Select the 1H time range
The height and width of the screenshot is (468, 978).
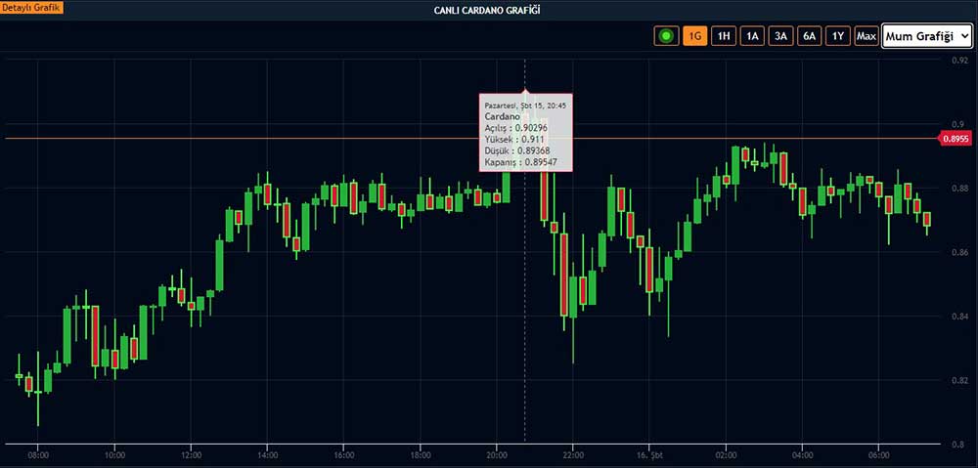click(x=724, y=36)
